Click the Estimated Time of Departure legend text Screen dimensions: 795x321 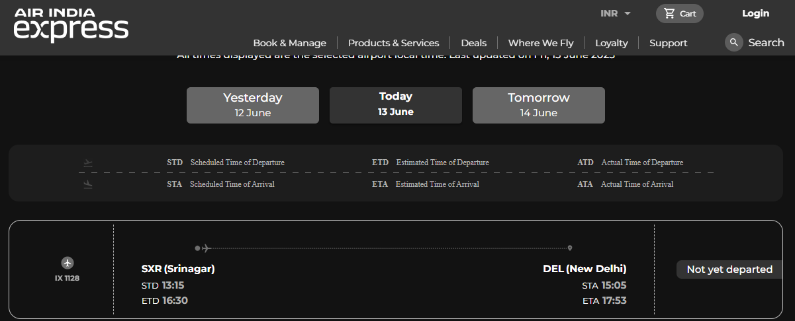pyautogui.click(x=443, y=162)
